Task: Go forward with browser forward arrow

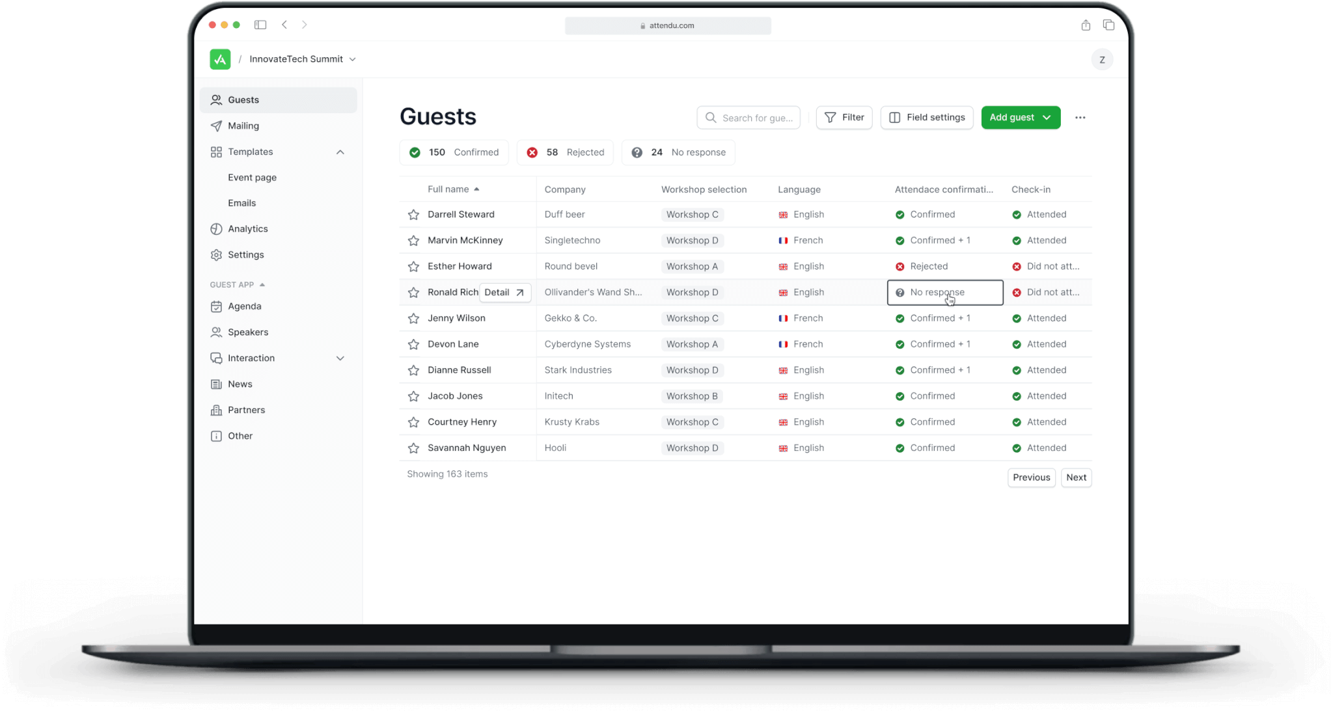Action: pos(304,25)
